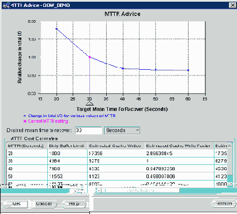
Task: Select the write factor cell 0.498007006
Action: (179, 177)
